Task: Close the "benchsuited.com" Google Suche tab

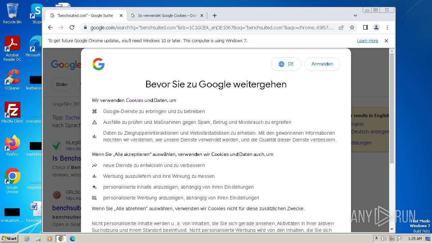Action: (x=121, y=16)
